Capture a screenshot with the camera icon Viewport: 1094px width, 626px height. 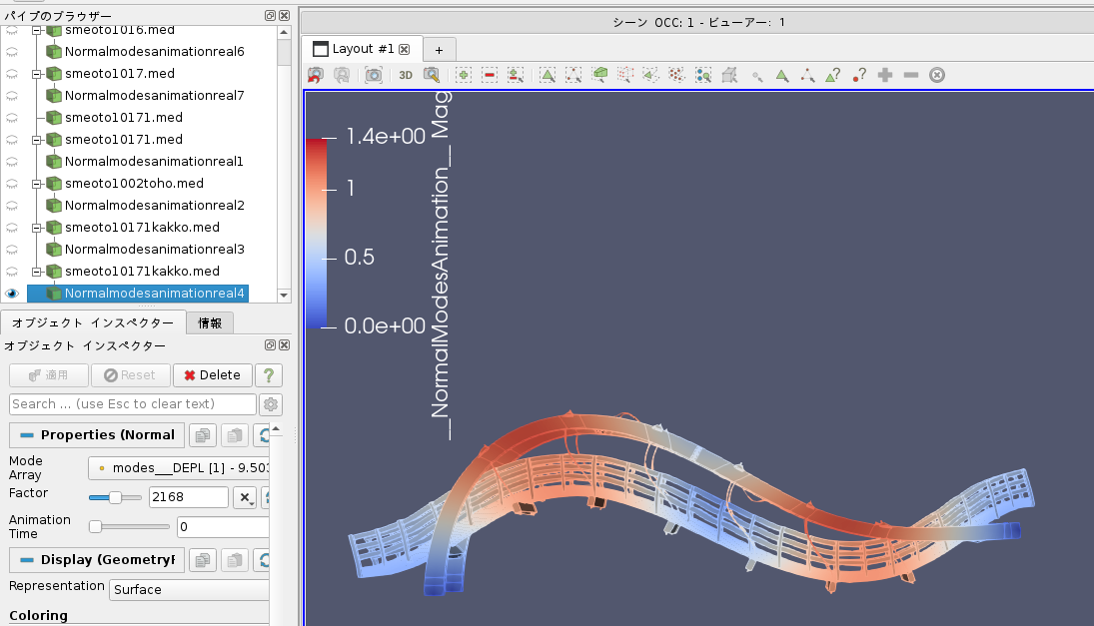[373, 75]
